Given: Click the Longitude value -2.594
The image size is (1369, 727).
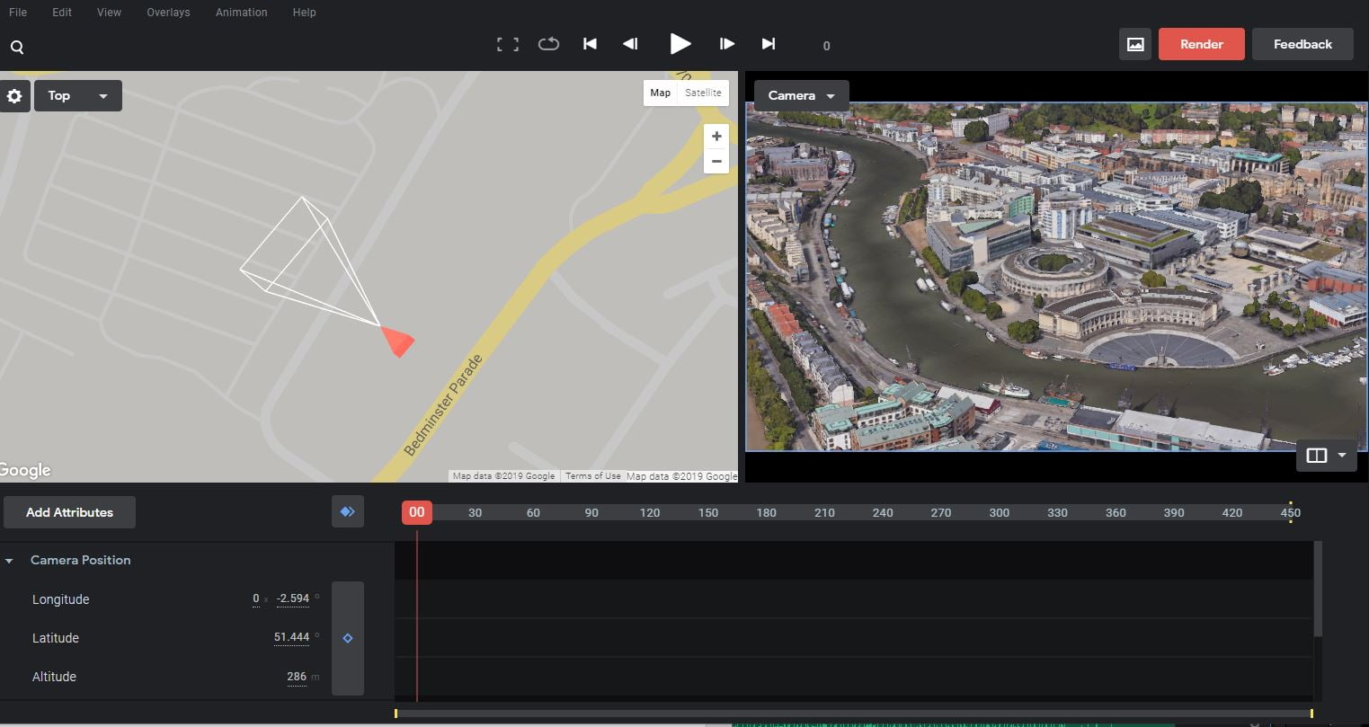Looking at the screenshot, I should click(x=293, y=598).
